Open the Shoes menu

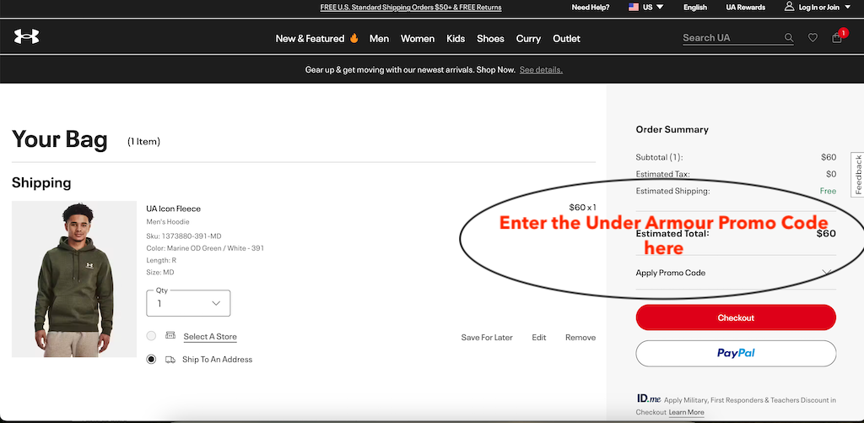(x=490, y=38)
